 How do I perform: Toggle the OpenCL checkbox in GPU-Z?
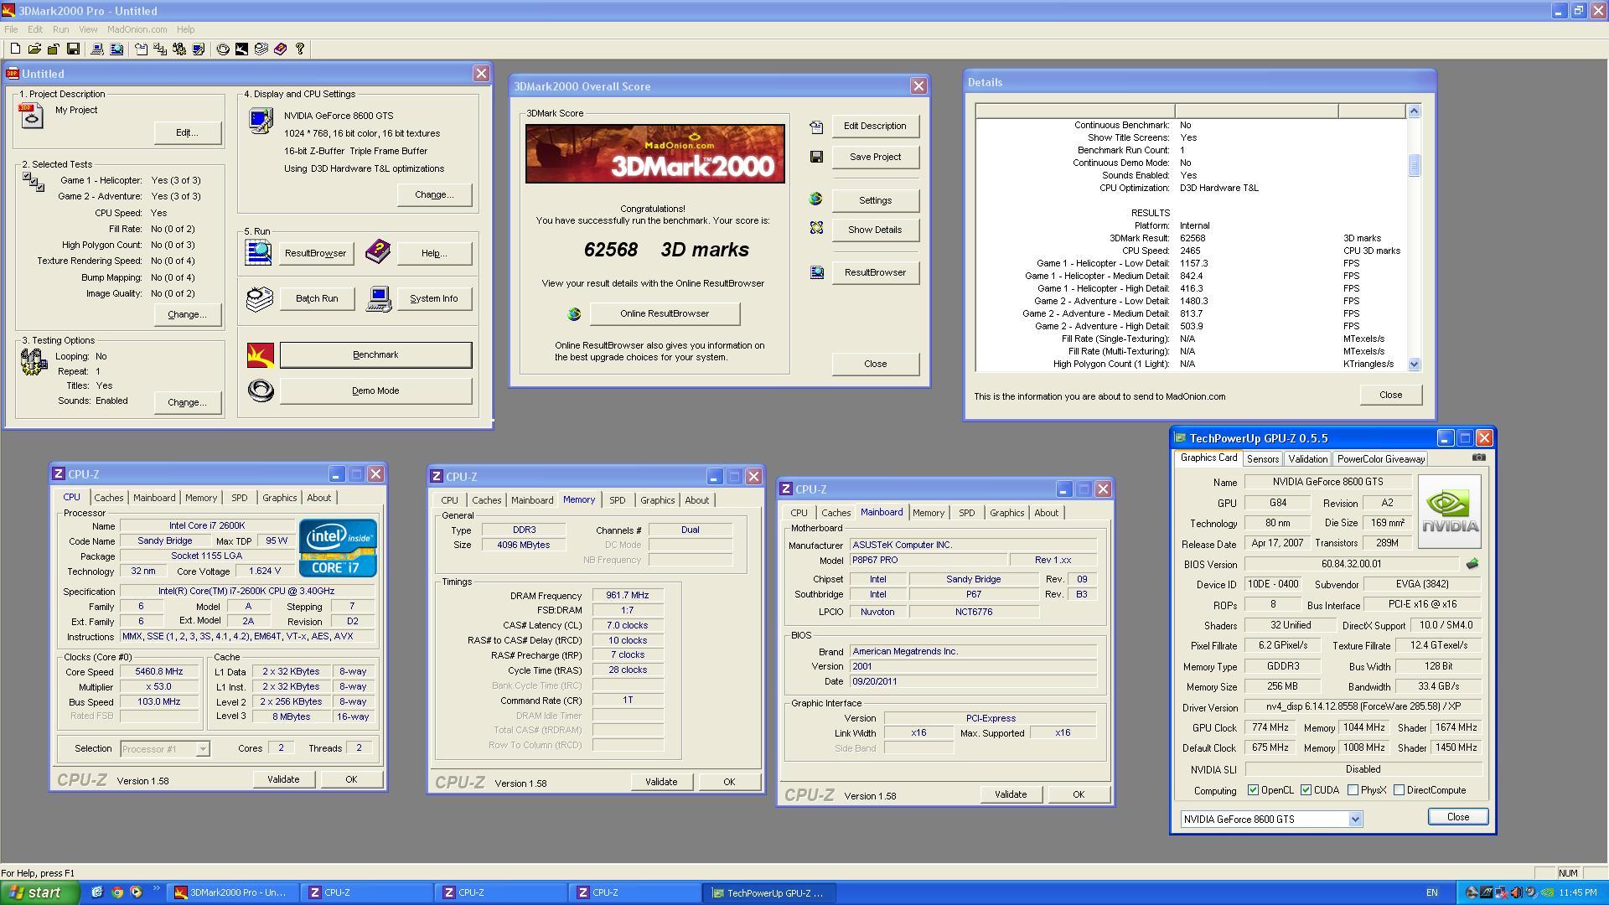coord(1253,790)
